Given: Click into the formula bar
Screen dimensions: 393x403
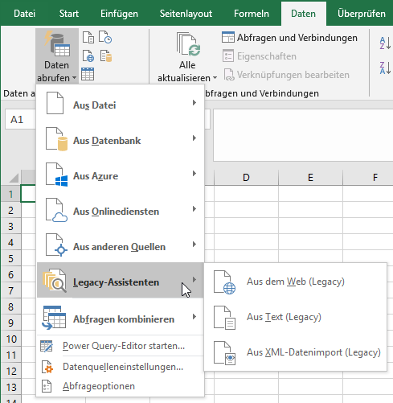Looking at the screenshot, I should point(303,135).
